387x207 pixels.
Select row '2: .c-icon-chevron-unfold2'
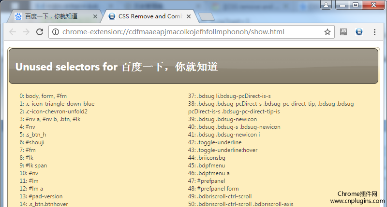[54, 111]
